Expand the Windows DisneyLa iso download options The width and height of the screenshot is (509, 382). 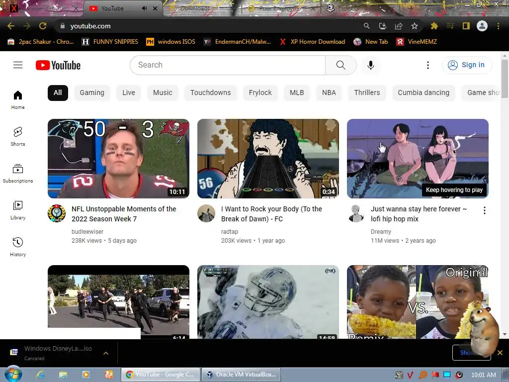(x=106, y=353)
